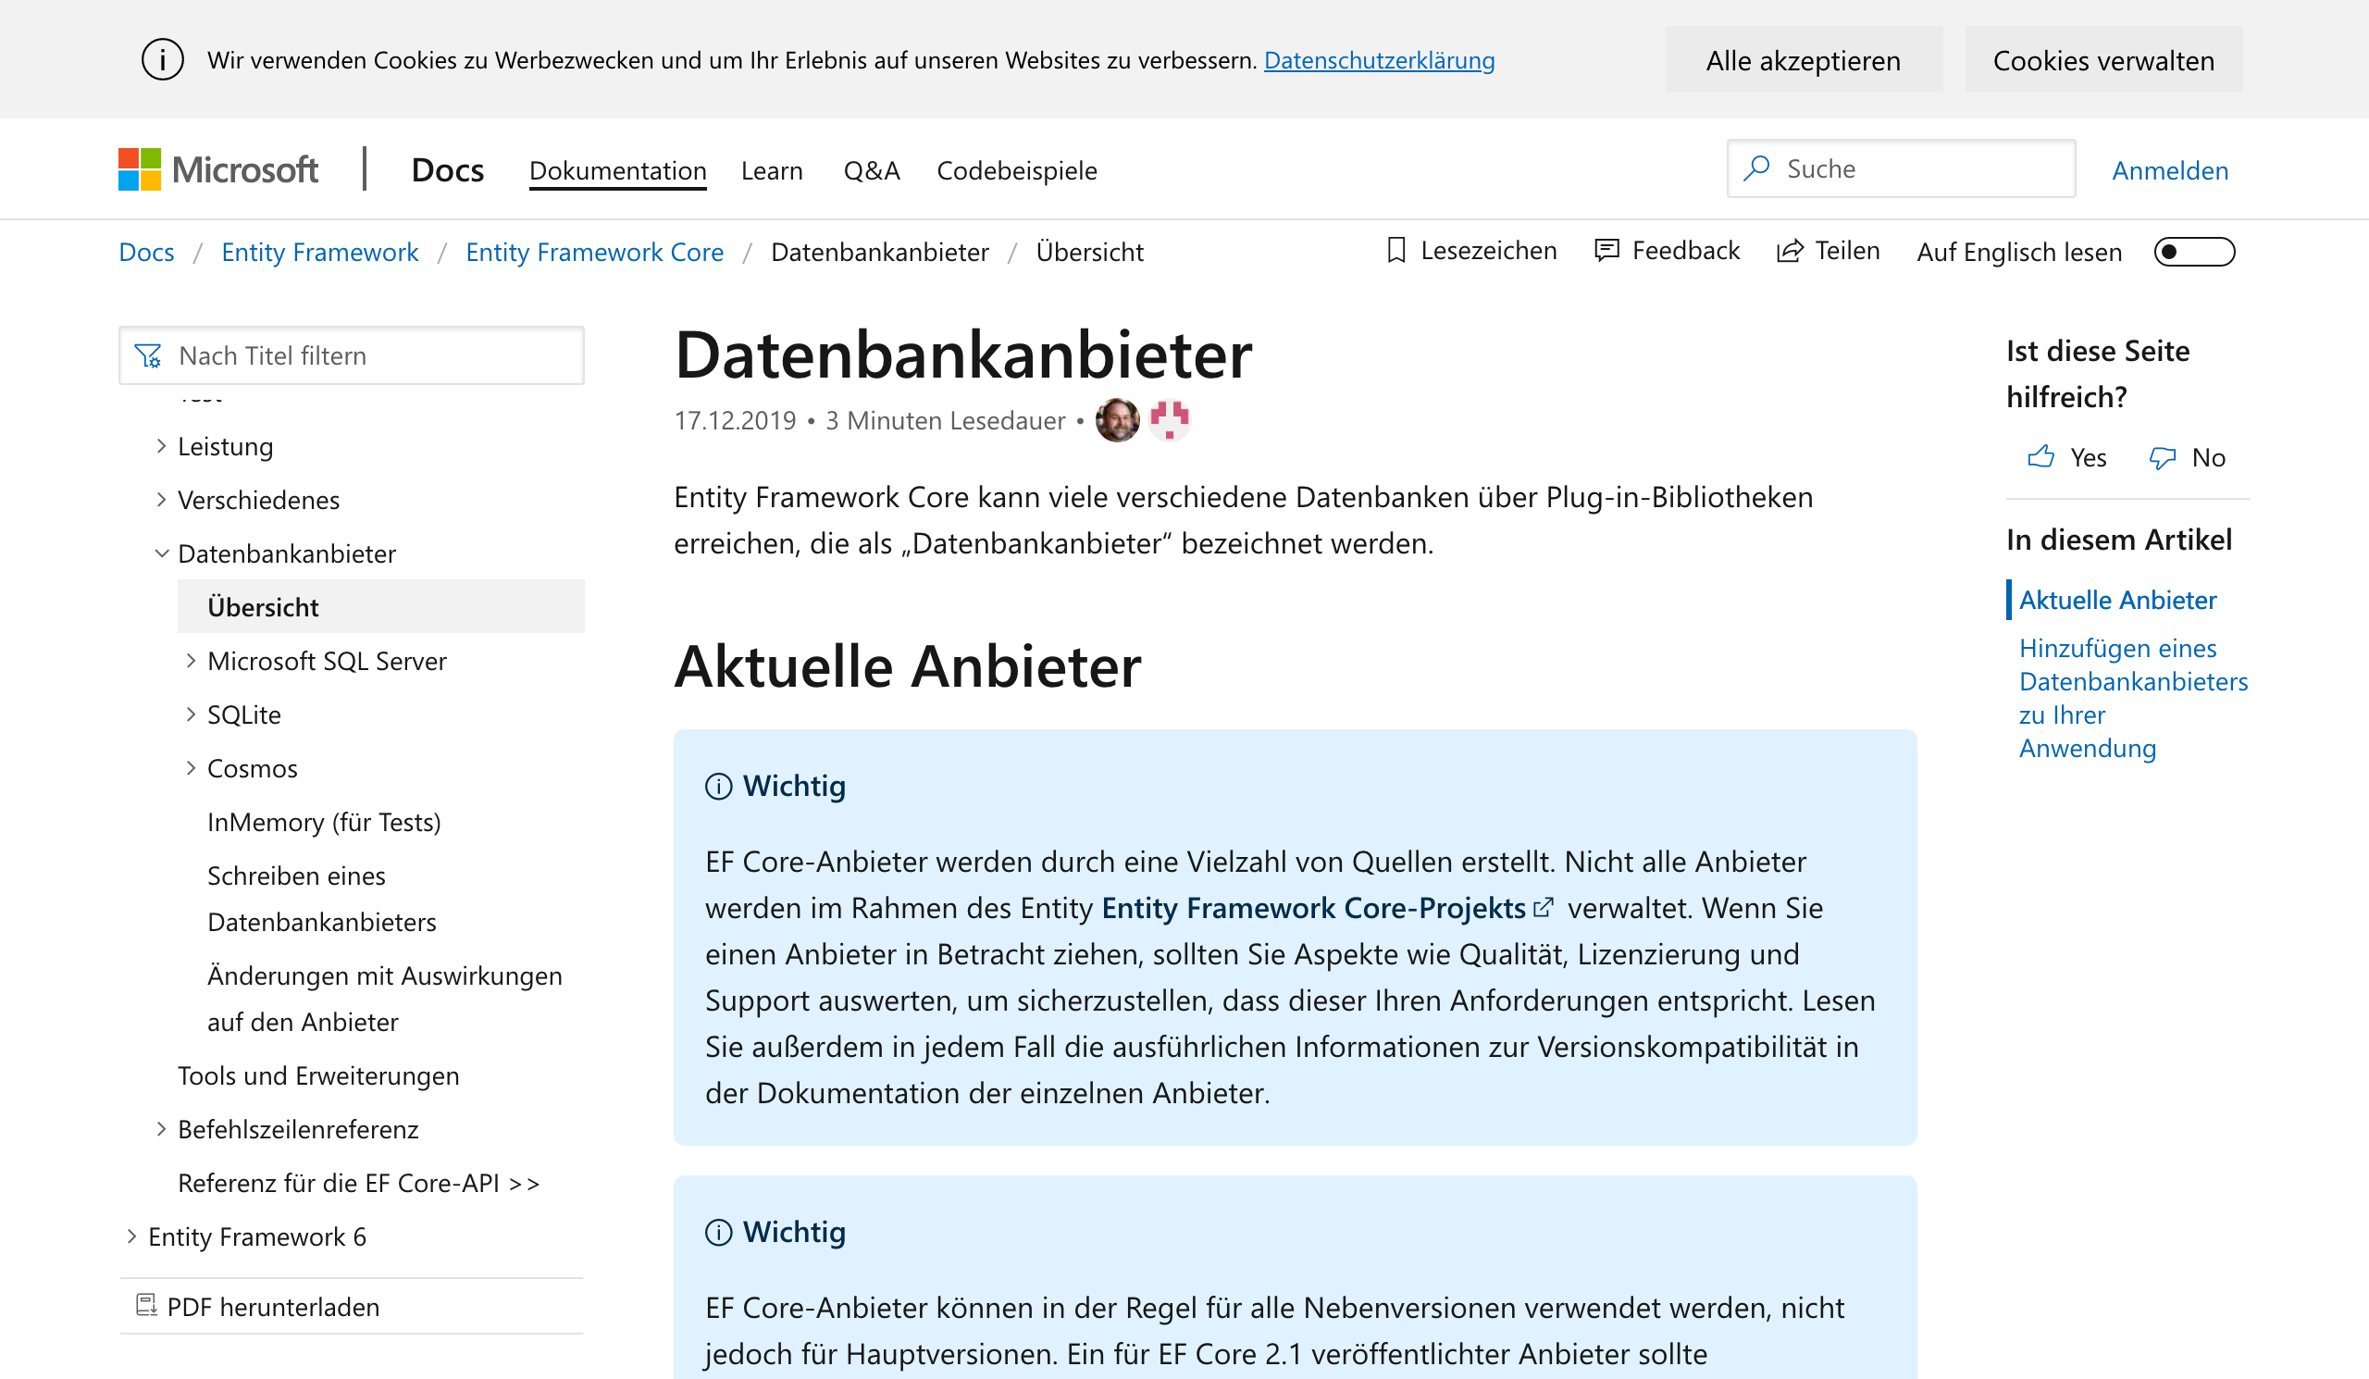This screenshot has height=1379, width=2369.
Task: Expand the Verschiedenes tree node
Action: click(161, 499)
